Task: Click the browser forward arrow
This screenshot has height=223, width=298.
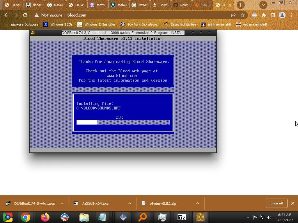Action: [x=16, y=15]
